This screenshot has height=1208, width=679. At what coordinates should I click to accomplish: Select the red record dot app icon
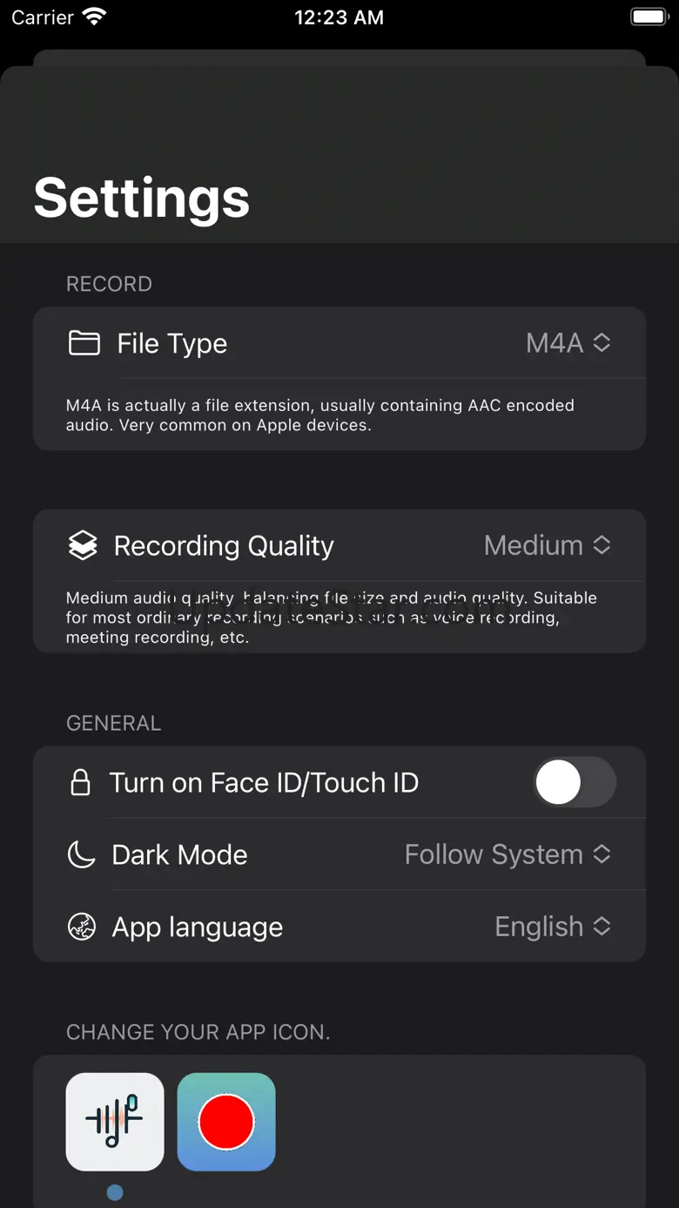pos(226,1122)
